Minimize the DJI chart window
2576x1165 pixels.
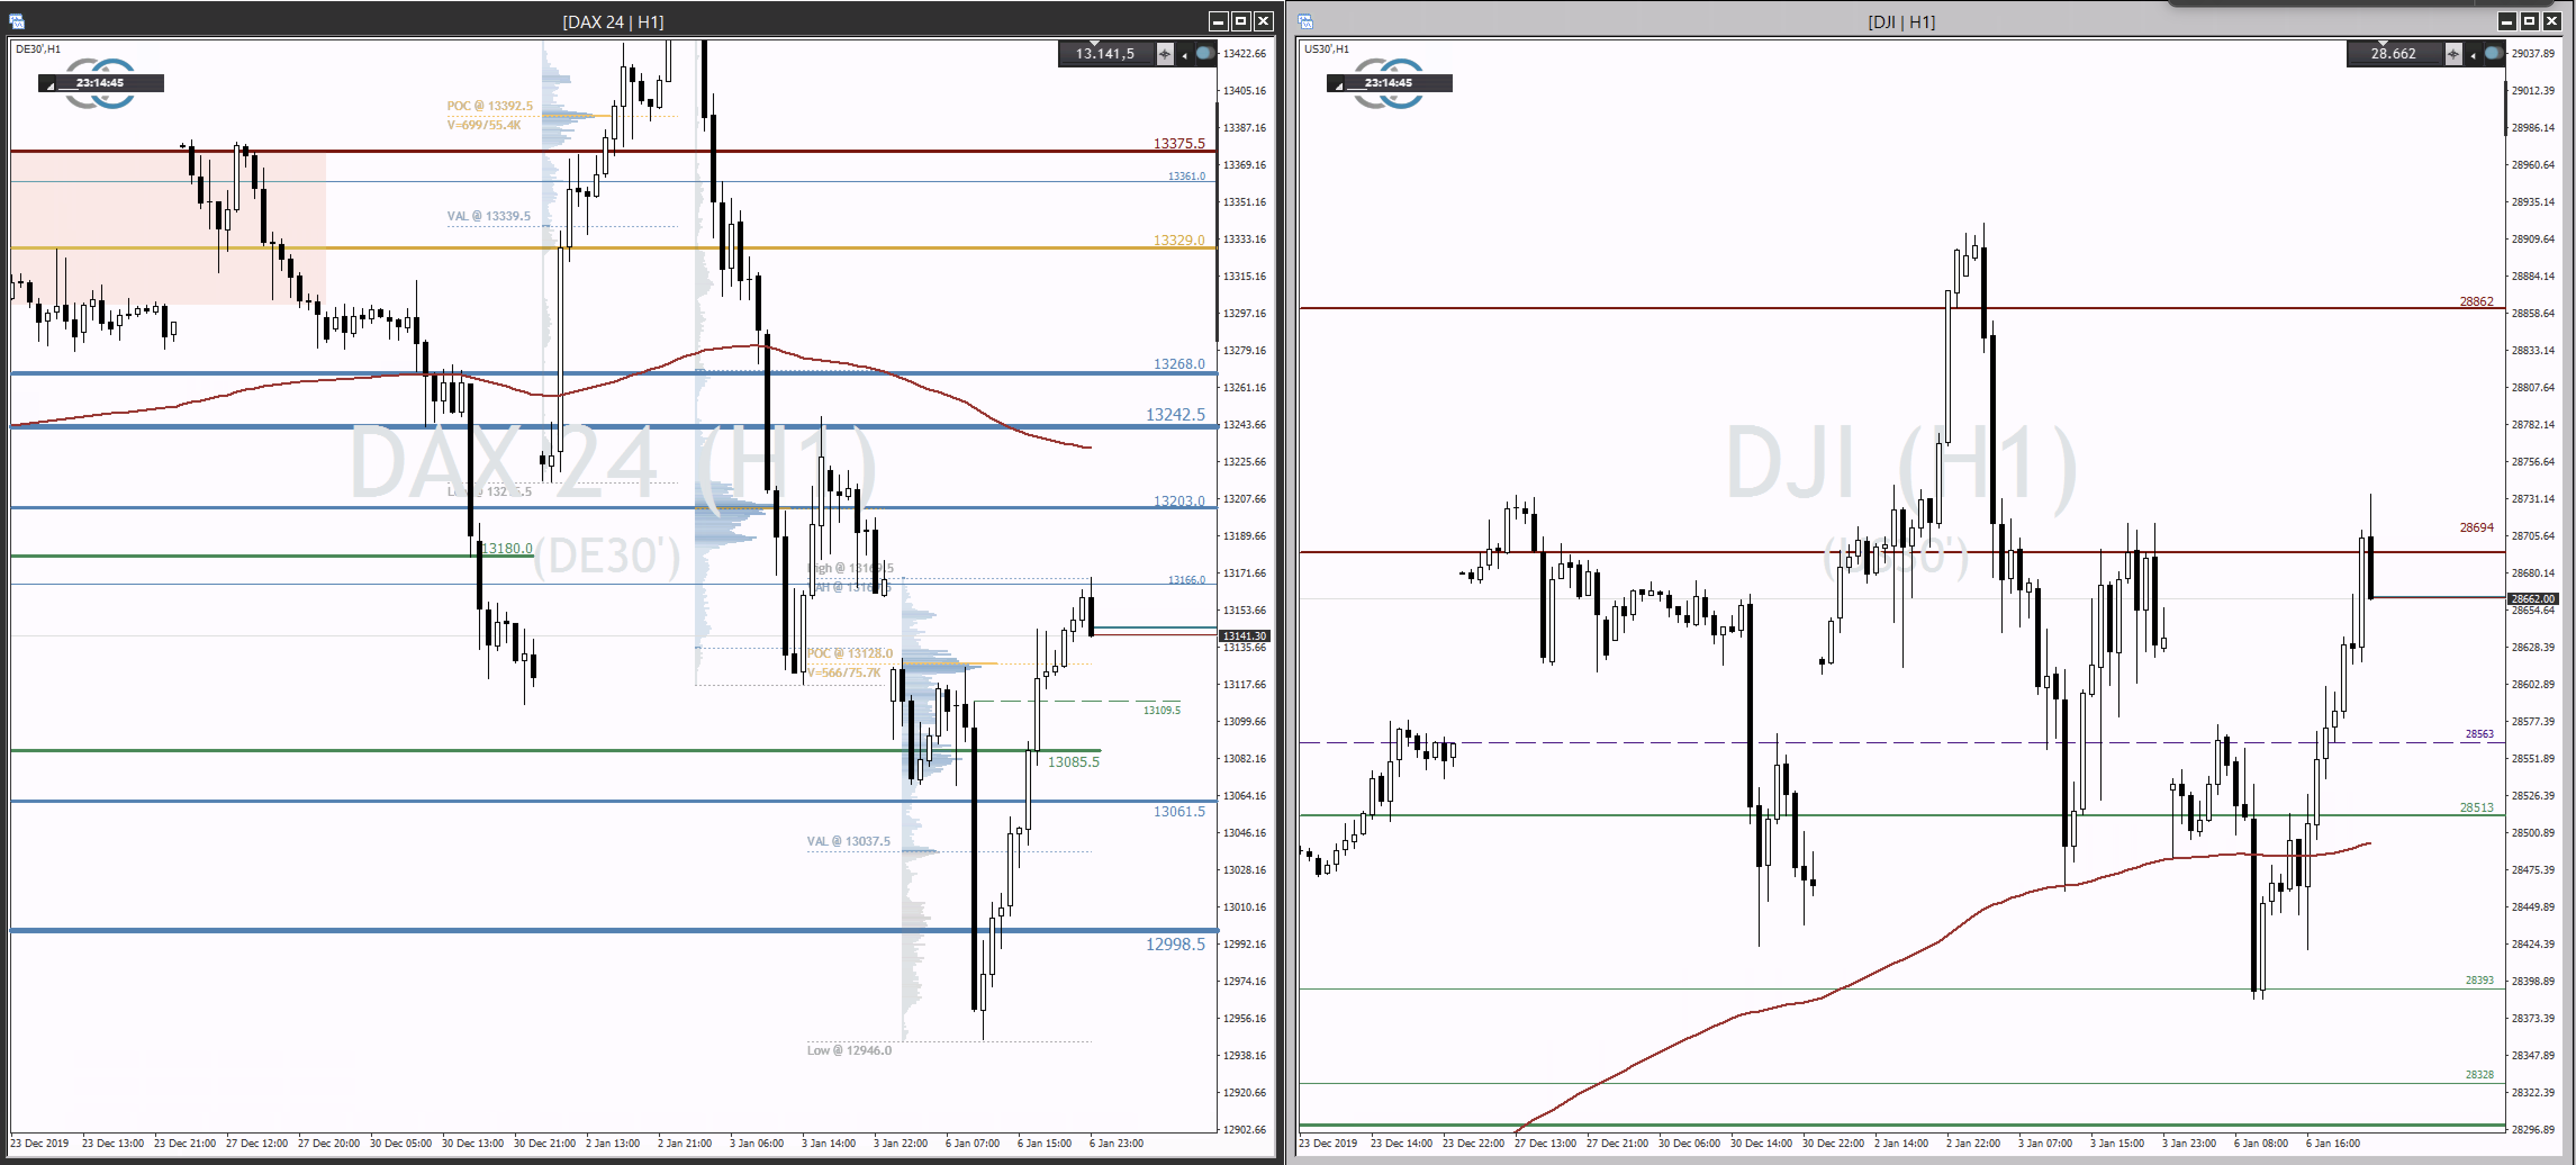point(2506,21)
